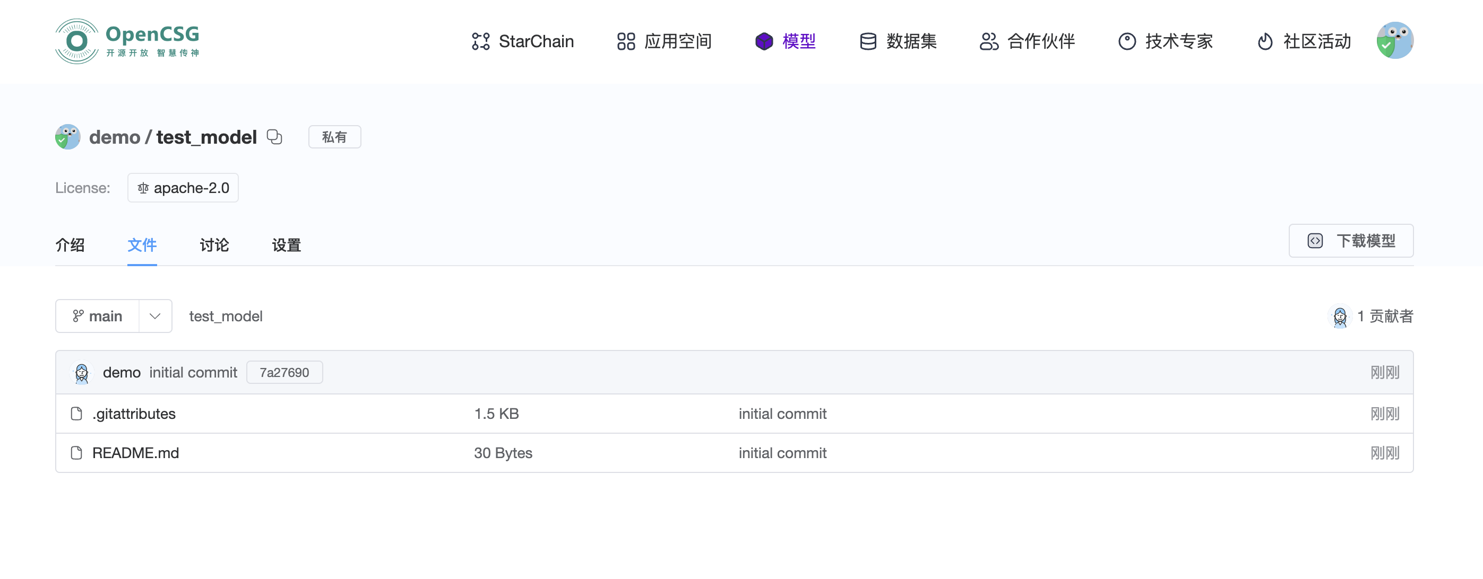This screenshot has width=1483, height=579.
Task: Click the OpenCSG logo
Action: click(127, 41)
